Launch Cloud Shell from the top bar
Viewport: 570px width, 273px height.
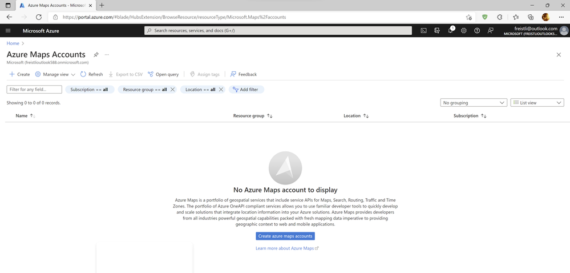(x=423, y=31)
